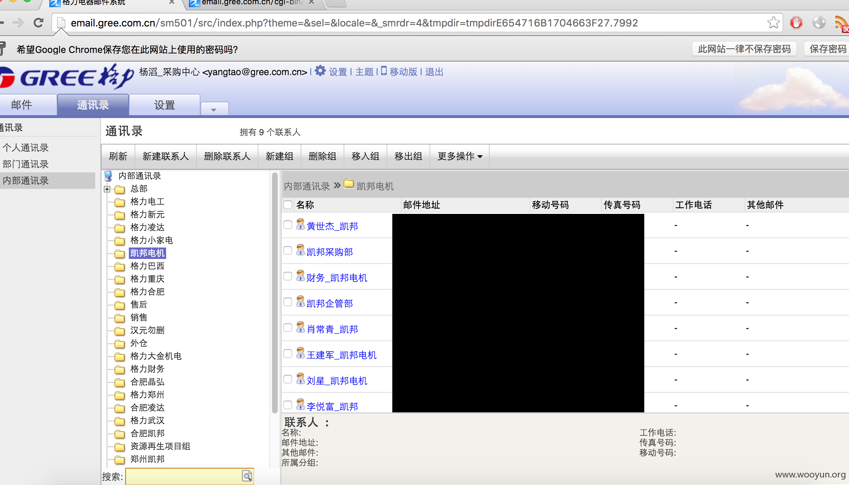Check the box for 李悦富_凯邦
The height and width of the screenshot is (485, 849).
tap(288, 405)
